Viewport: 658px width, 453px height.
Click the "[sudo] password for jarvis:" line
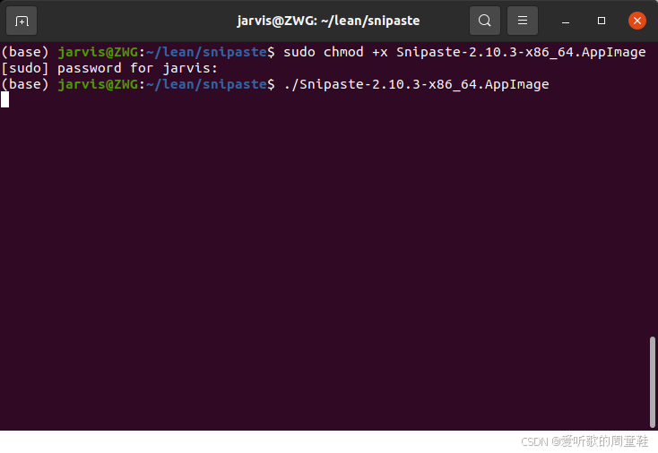pos(109,68)
